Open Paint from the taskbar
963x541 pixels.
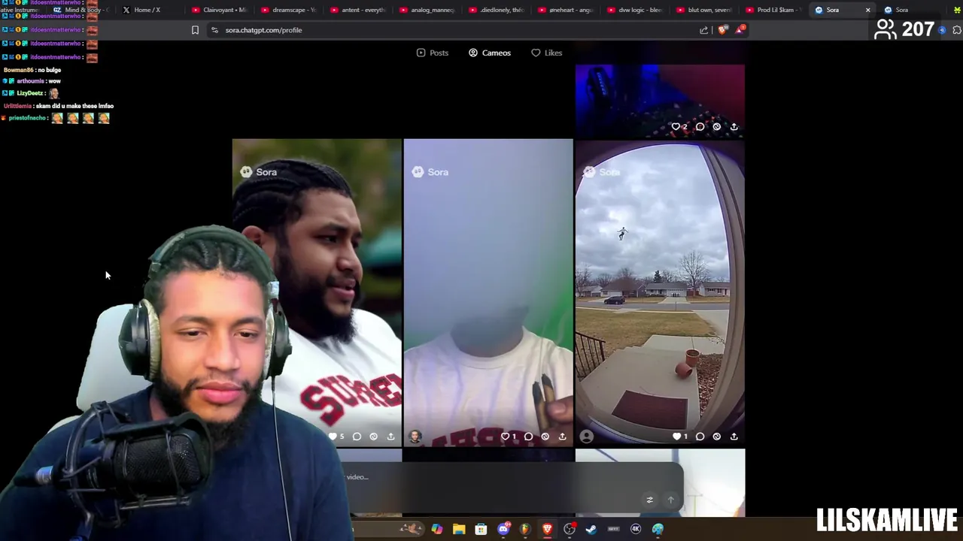[x=658, y=529]
